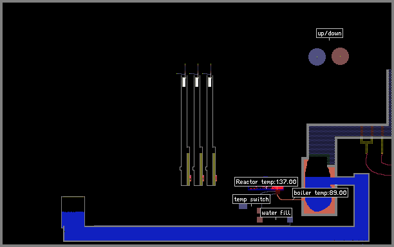394x247 pixels.
Task: Click the olive fuel strip in left tube
Action: pyautogui.click(x=188, y=169)
